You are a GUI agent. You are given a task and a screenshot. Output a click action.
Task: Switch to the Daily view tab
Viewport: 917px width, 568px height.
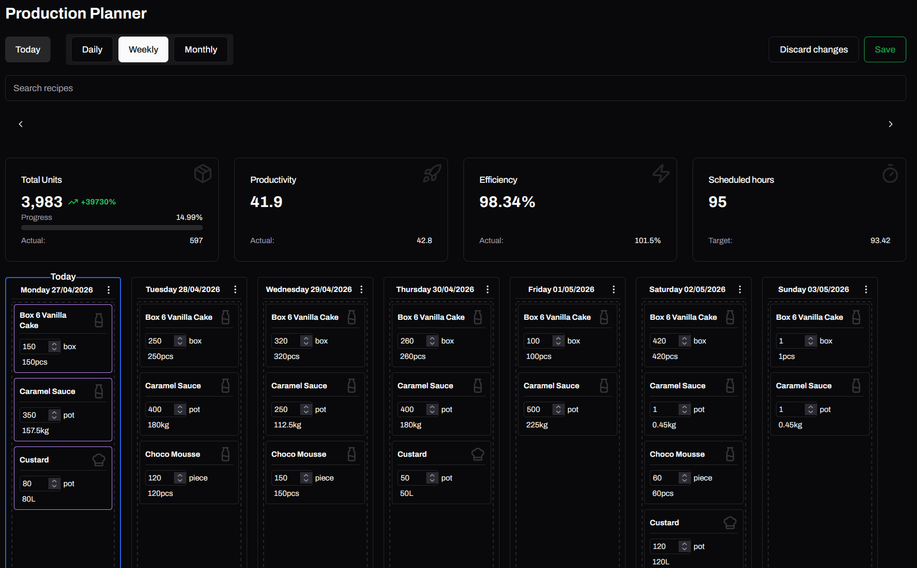[92, 49]
